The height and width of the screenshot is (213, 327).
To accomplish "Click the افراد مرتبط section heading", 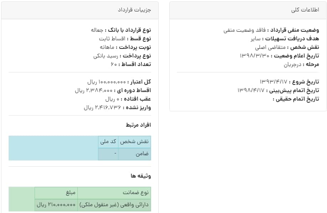I will pos(138,125).
